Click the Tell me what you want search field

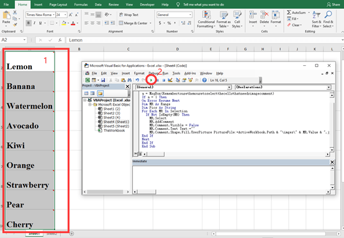[204, 4]
